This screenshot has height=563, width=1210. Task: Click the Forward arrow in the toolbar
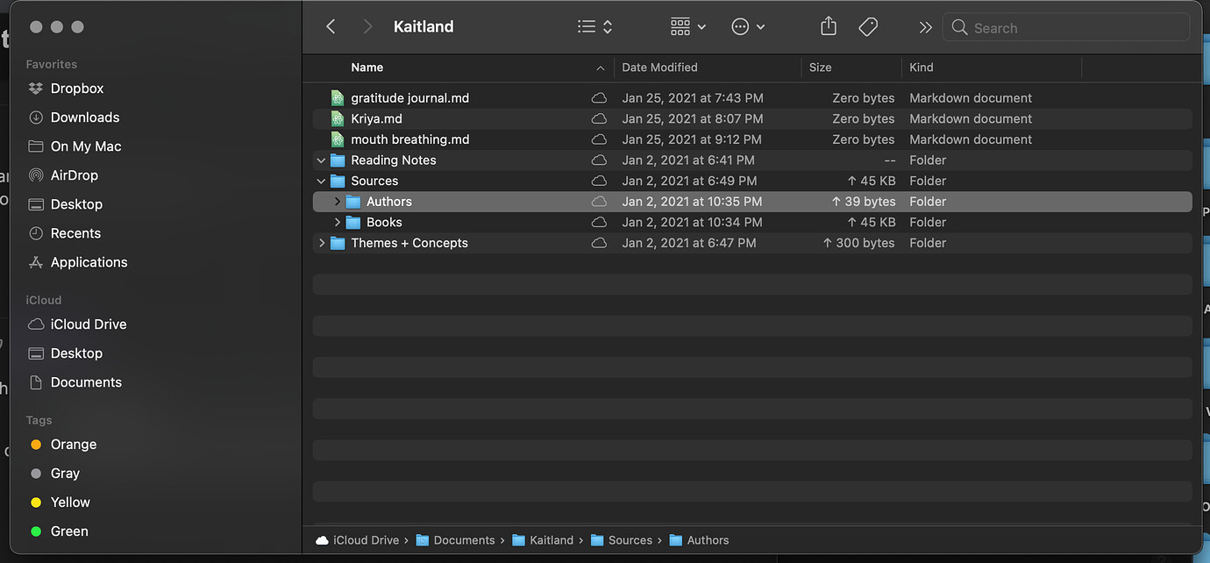367,26
